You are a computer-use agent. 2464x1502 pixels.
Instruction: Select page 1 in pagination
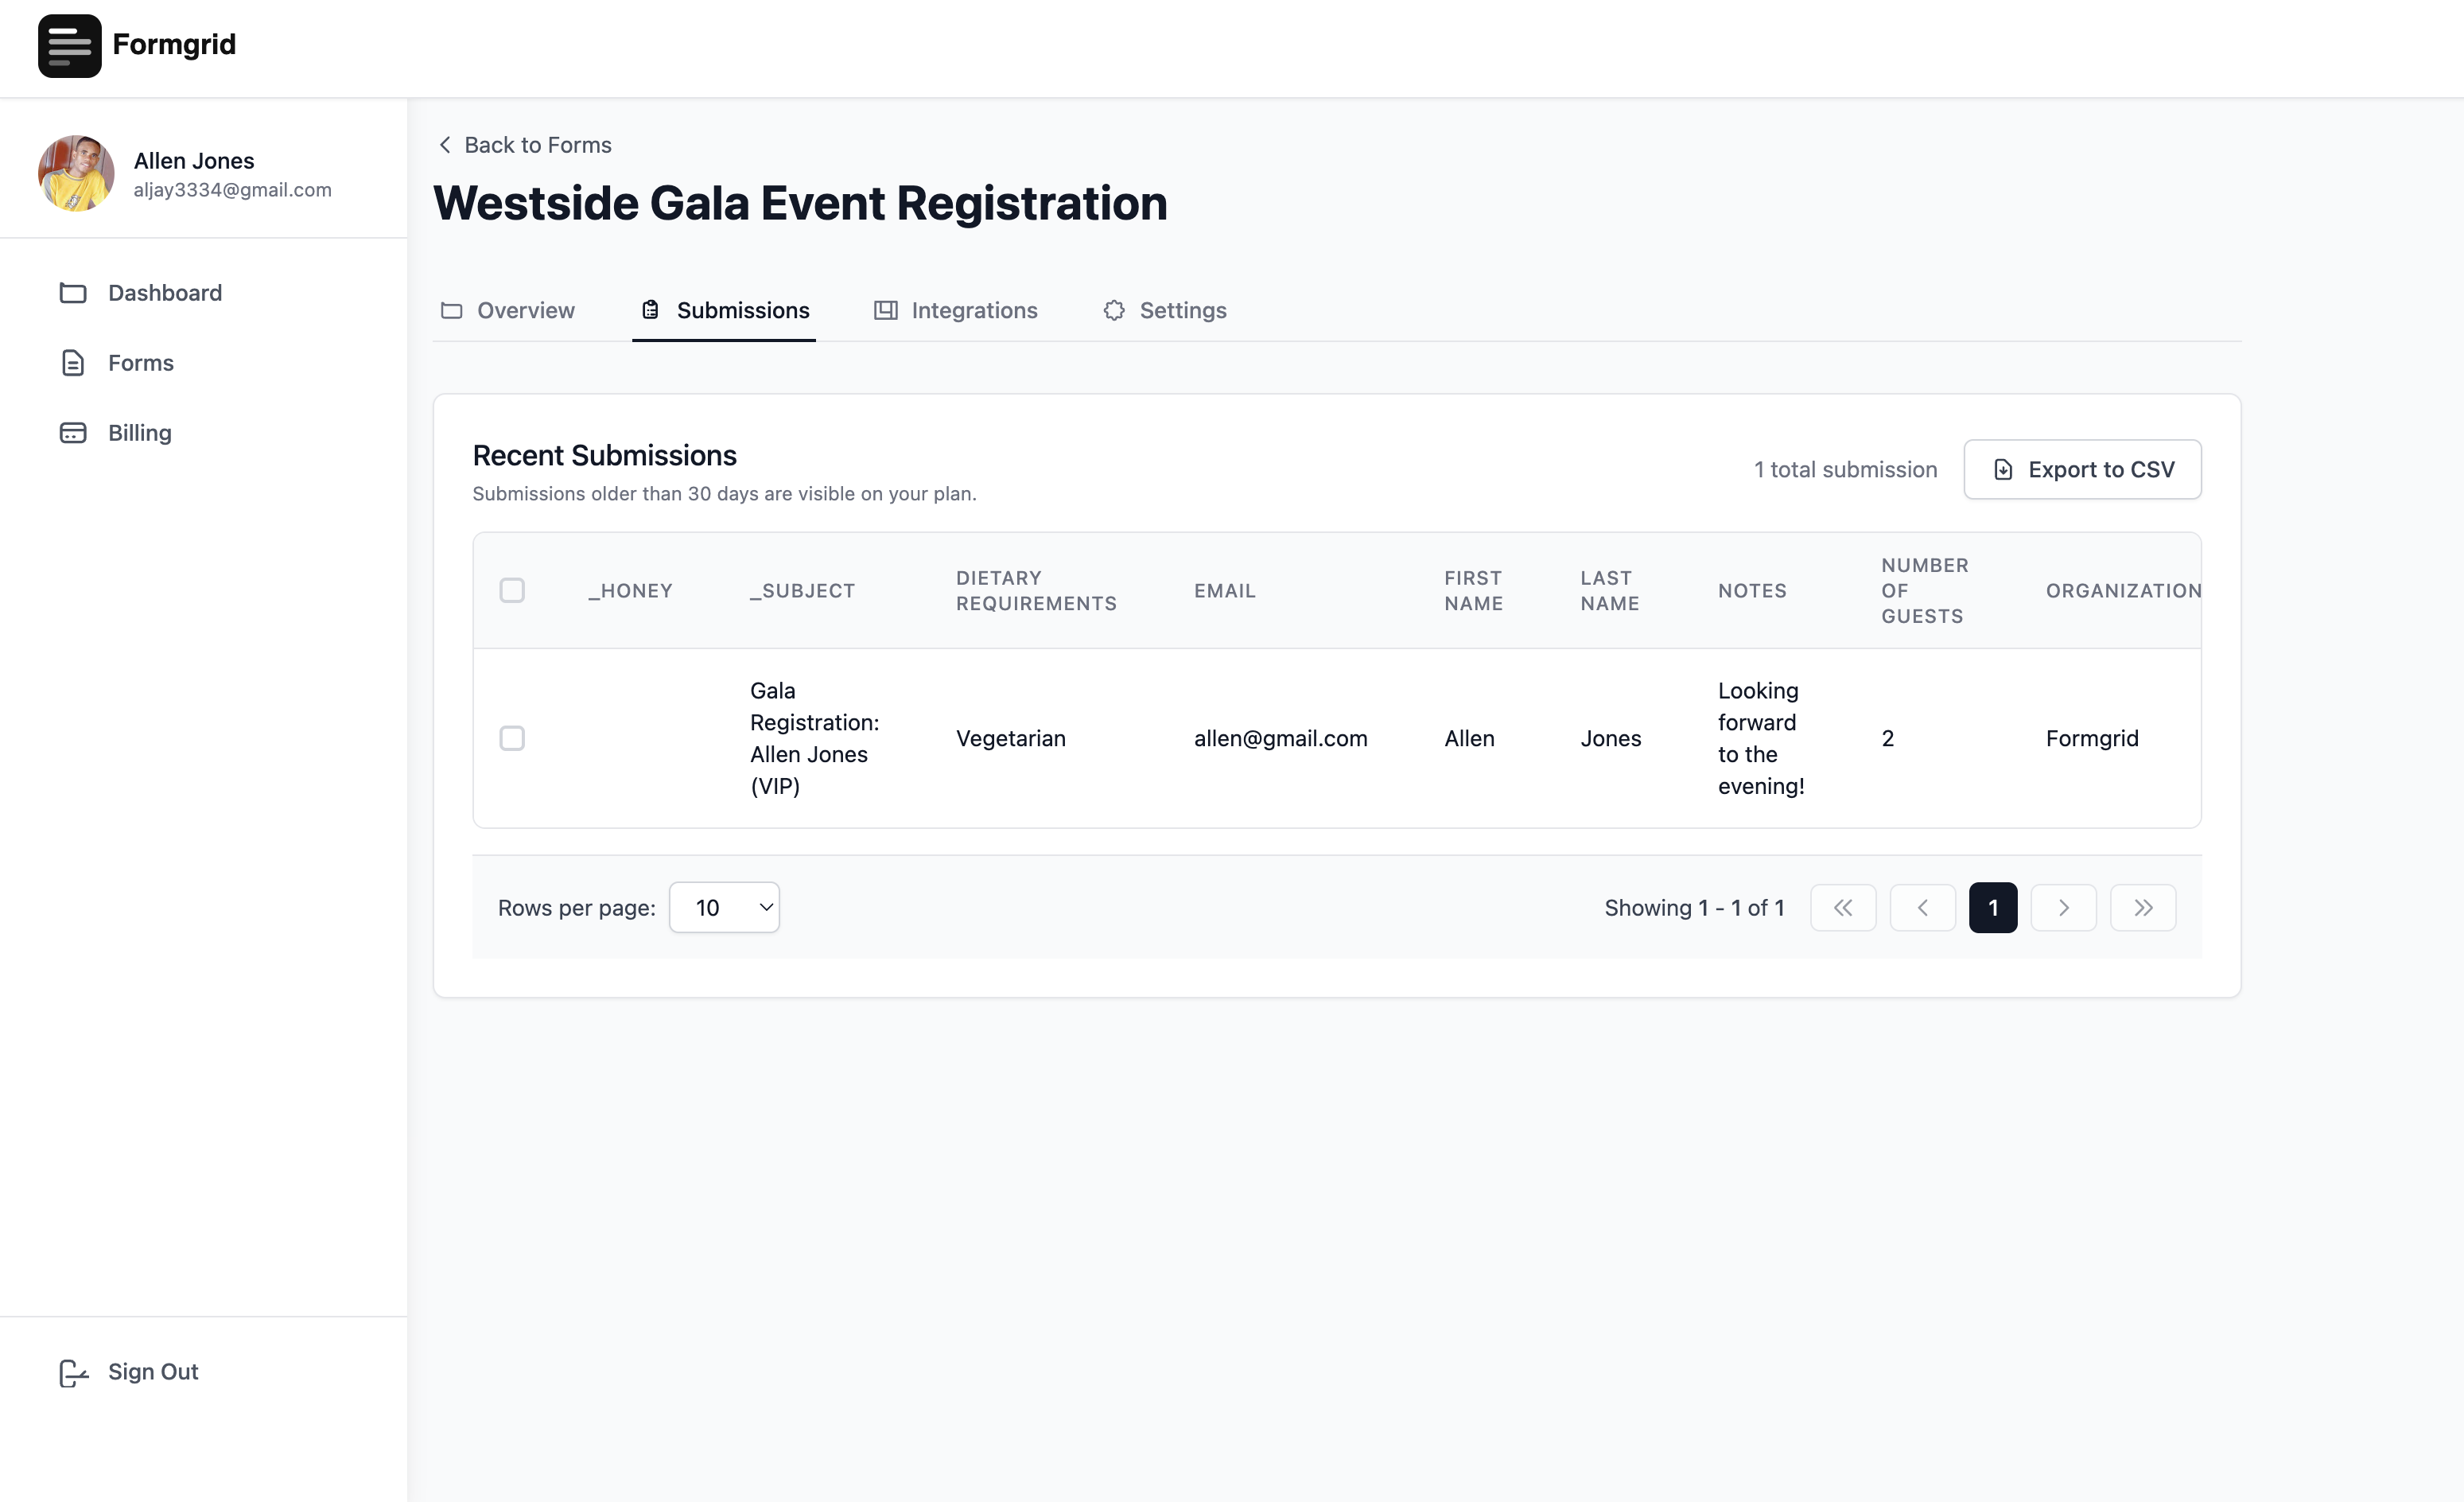[1992, 908]
